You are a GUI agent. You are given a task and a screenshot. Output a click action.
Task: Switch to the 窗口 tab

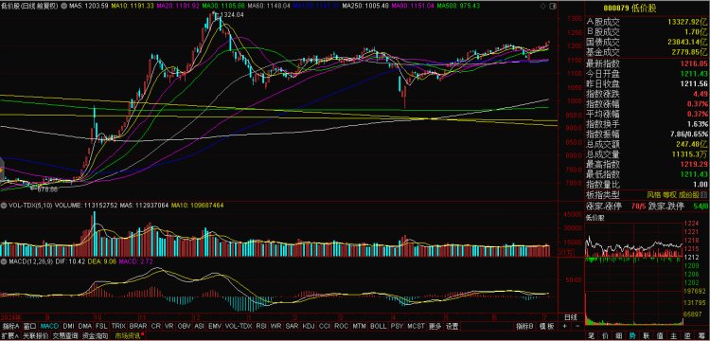pyautogui.click(x=29, y=326)
